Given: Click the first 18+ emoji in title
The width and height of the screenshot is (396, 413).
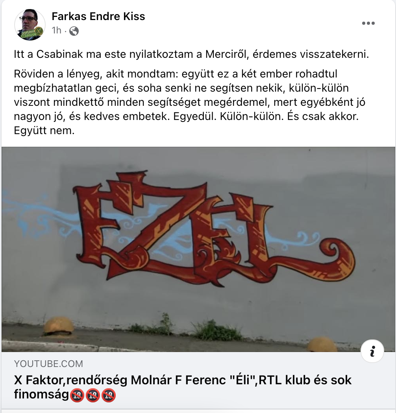Looking at the screenshot, I should [x=77, y=395].
